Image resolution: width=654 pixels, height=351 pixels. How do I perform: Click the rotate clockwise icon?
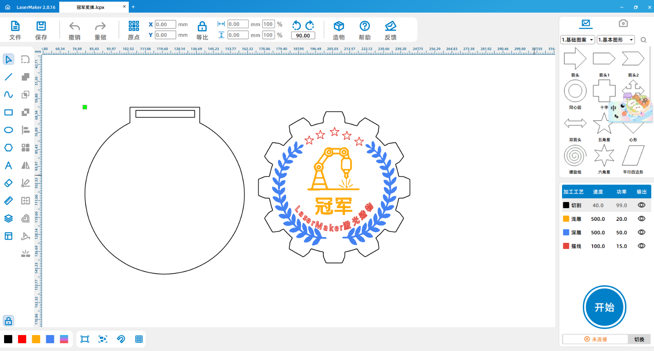(x=310, y=26)
